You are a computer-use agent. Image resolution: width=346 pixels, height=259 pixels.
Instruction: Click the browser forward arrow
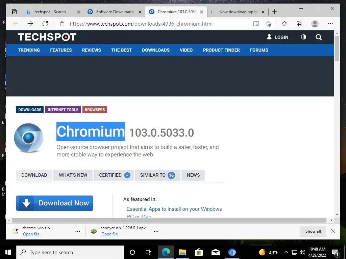[30, 24]
